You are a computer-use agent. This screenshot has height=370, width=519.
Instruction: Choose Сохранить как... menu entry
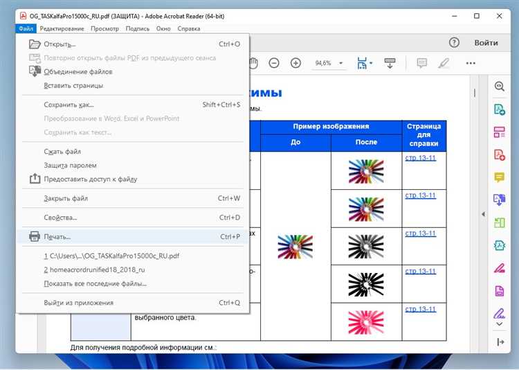(x=132, y=105)
